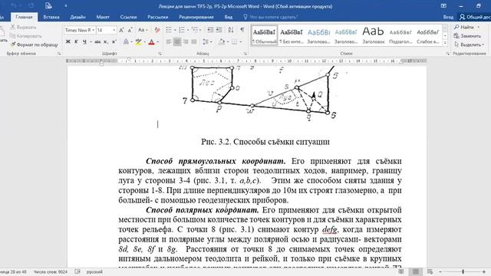Apply yellow text highlight color

point(138,41)
